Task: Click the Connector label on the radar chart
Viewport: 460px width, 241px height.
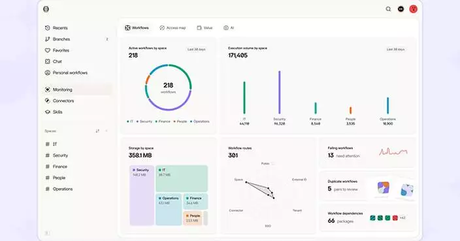Action: point(236,210)
